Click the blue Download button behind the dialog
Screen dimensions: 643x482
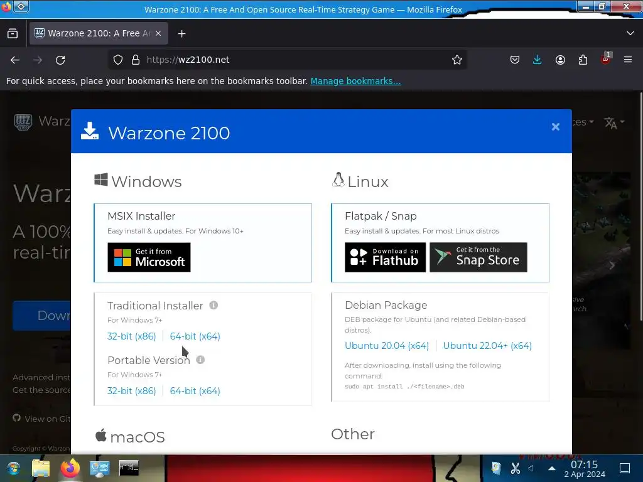(x=41, y=315)
